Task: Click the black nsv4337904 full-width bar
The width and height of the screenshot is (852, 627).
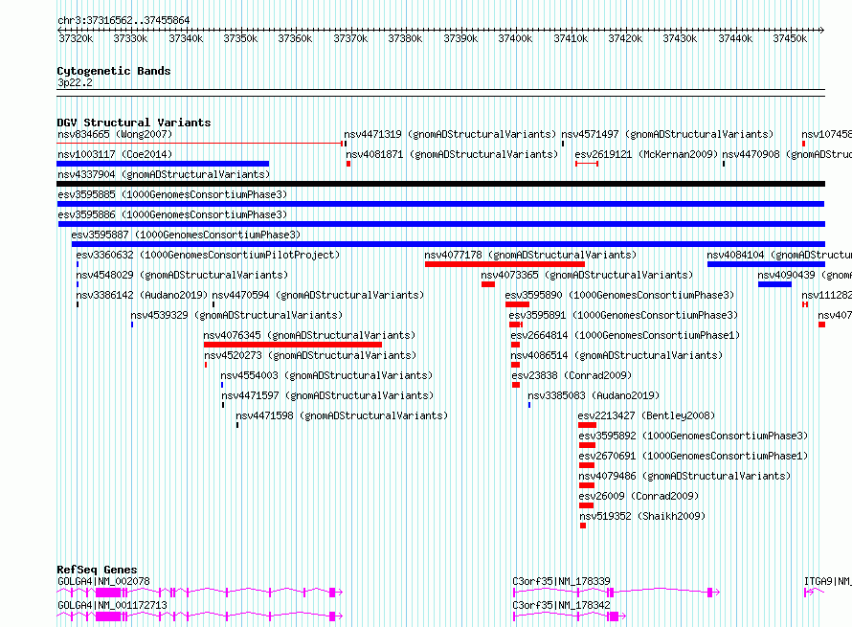Action: tap(440, 184)
